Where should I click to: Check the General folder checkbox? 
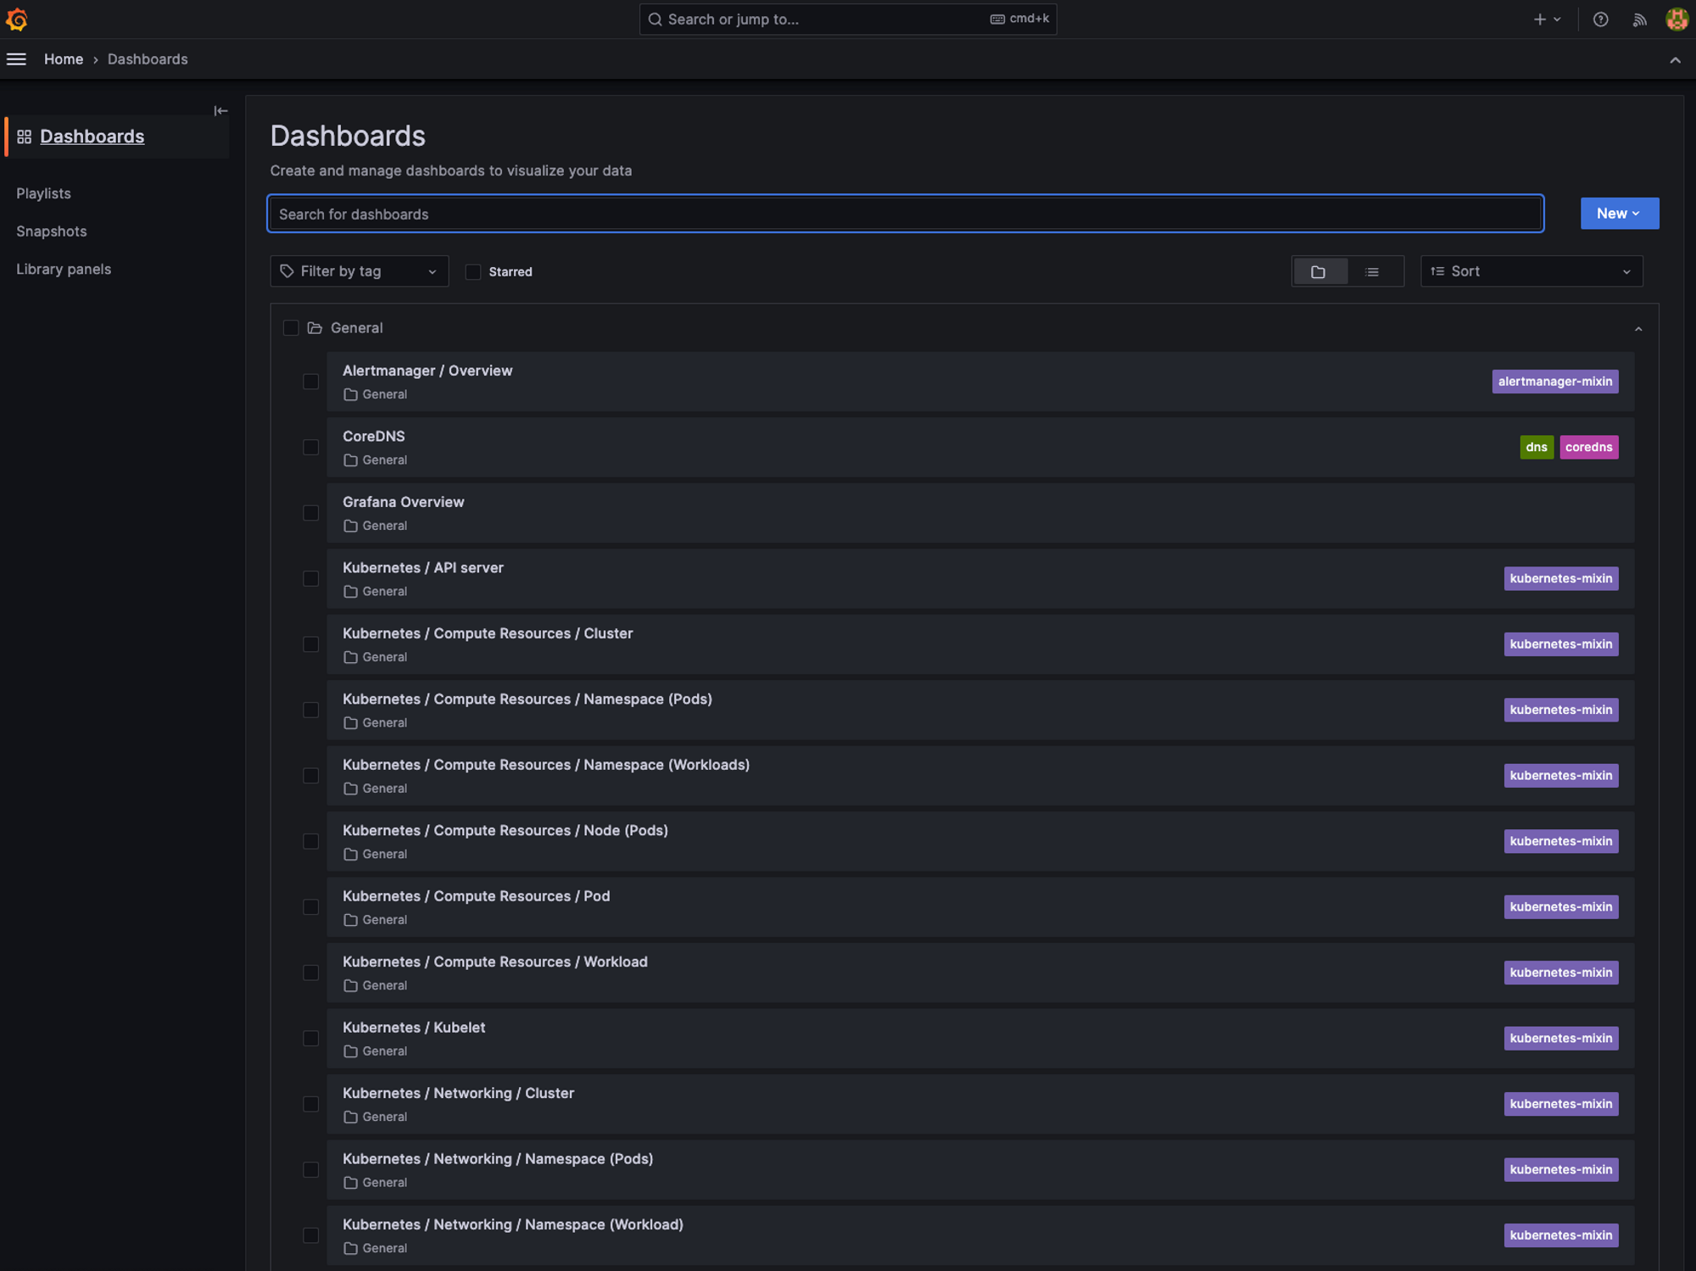click(291, 328)
